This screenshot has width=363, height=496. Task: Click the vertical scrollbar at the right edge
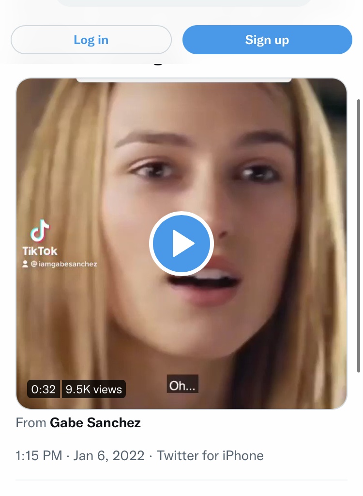pyautogui.click(x=359, y=236)
